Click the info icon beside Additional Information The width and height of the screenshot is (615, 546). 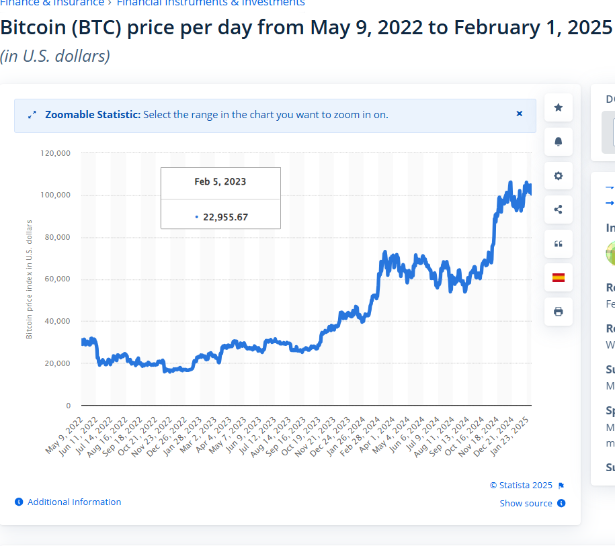[x=19, y=502]
